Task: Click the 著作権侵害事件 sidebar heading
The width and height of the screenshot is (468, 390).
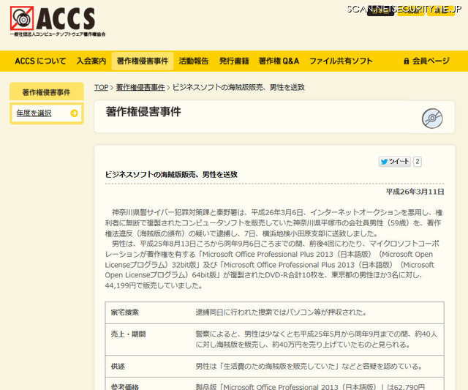Action: (46, 92)
